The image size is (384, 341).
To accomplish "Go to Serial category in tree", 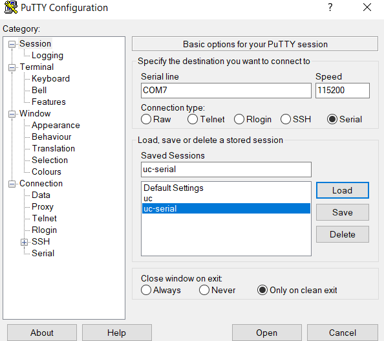I will click(x=43, y=253).
